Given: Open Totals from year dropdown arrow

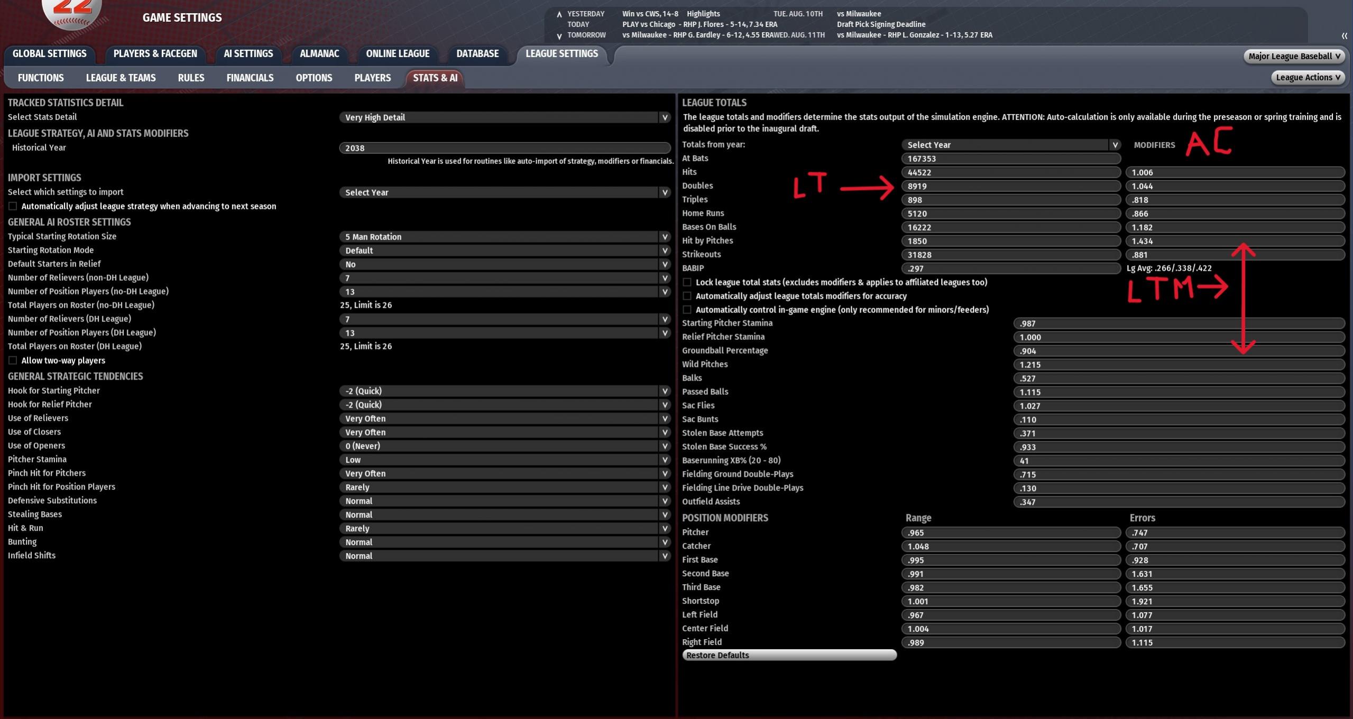Looking at the screenshot, I should tap(1115, 145).
